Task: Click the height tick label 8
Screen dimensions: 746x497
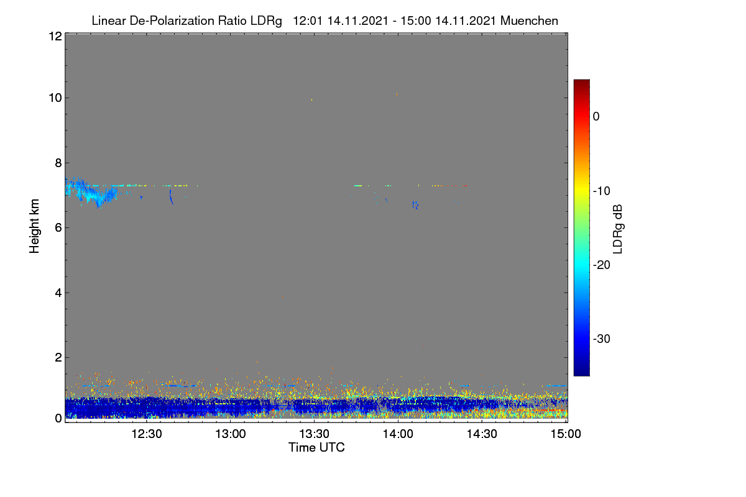Action: click(57, 163)
